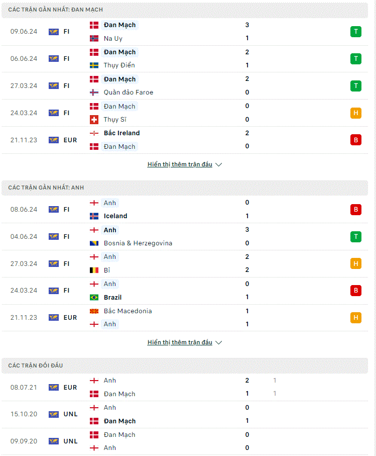Click the North Macedonia flag icon
Screen dimensions: 376x456
click(x=94, y=311)
